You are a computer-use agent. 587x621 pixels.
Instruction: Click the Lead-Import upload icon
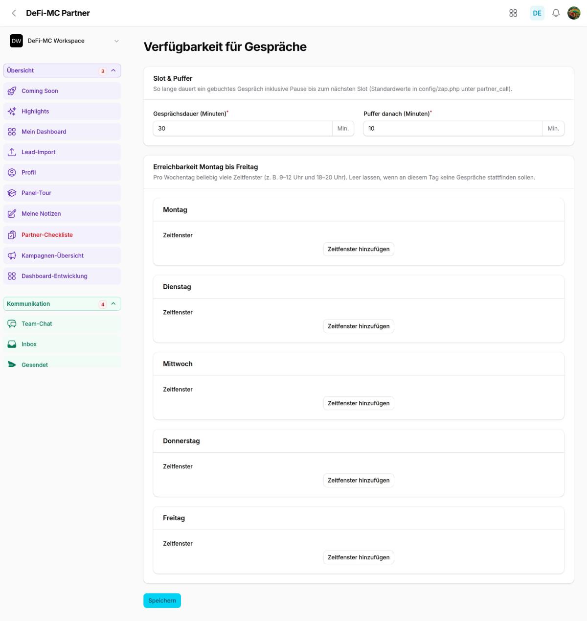tap(12, 152)
